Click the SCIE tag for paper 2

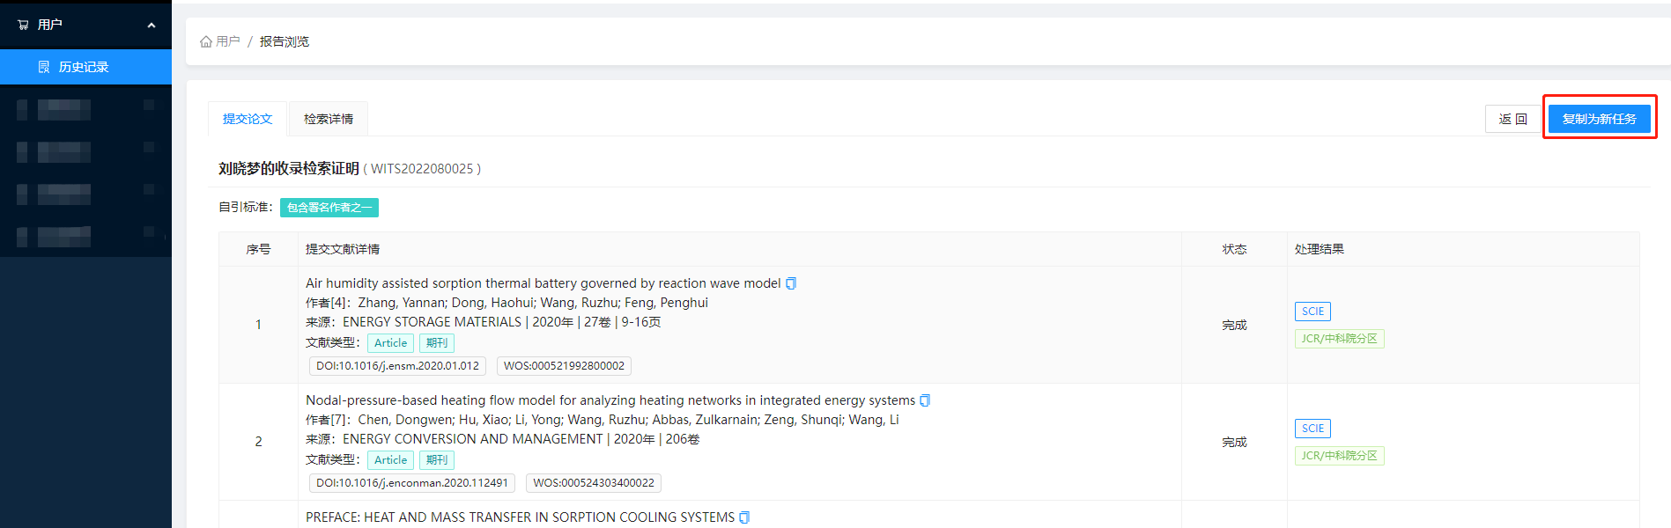point(1312,429)
